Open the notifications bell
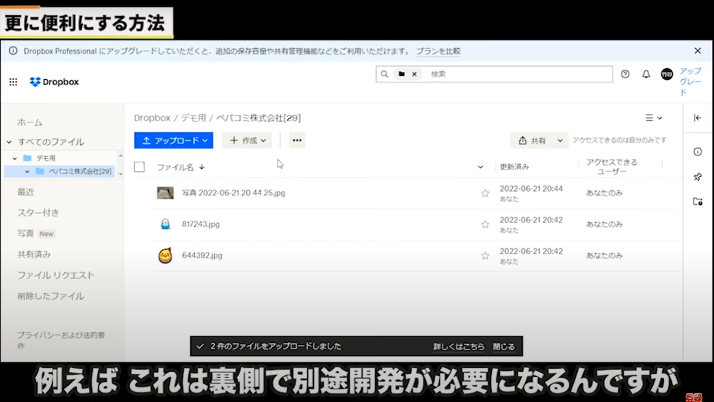 pyautogui.click(x=646, y=74)
